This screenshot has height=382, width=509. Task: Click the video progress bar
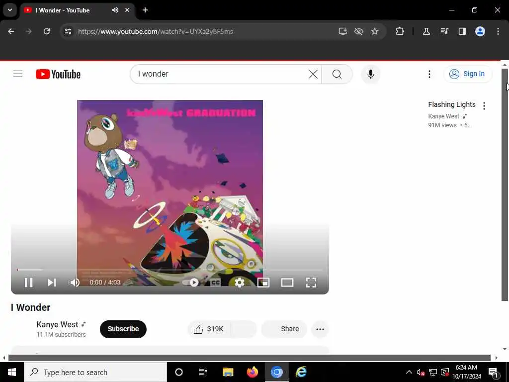(x=170, y=270)
